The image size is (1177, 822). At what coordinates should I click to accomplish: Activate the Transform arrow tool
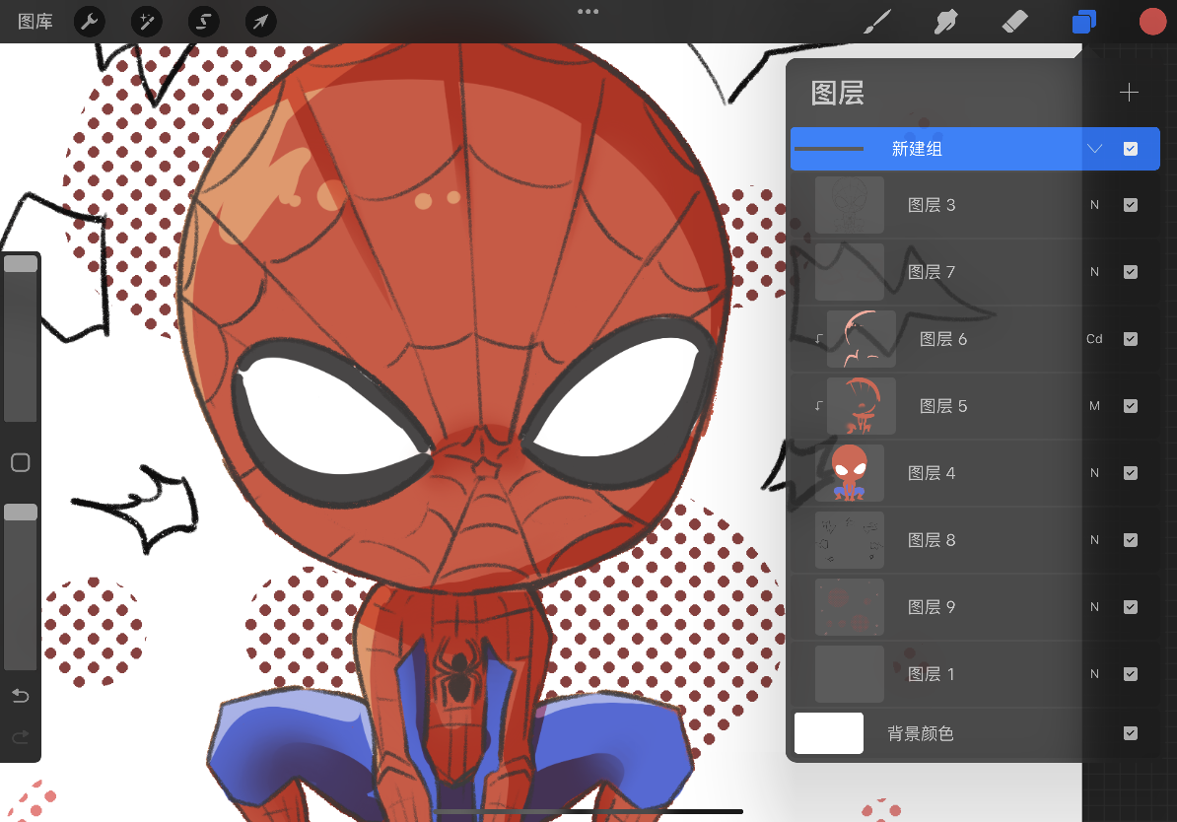[x=260, y=22]
